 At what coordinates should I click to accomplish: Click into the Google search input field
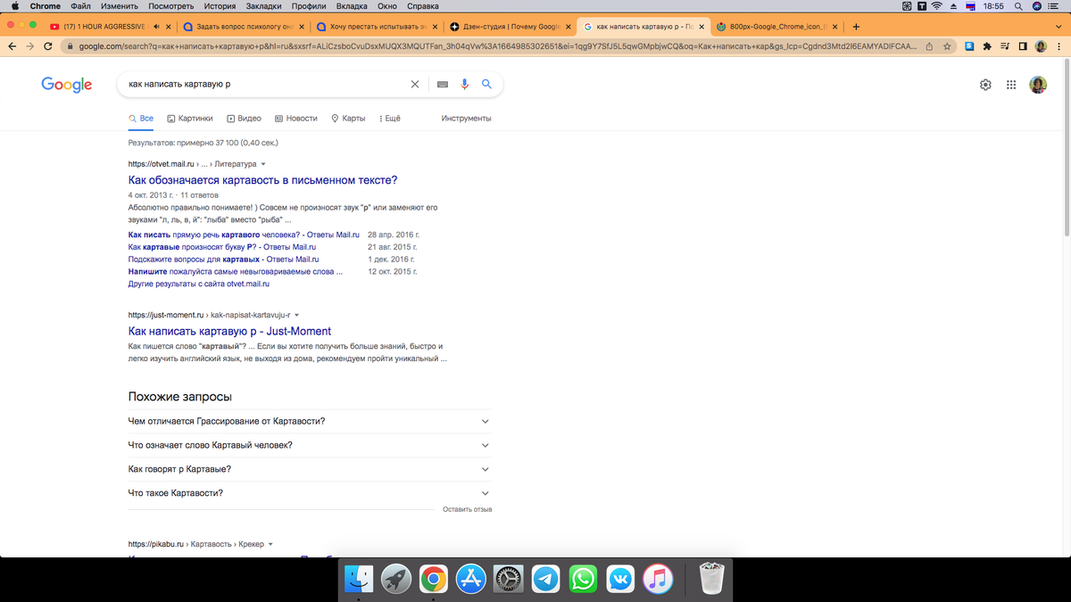[266, 85]
